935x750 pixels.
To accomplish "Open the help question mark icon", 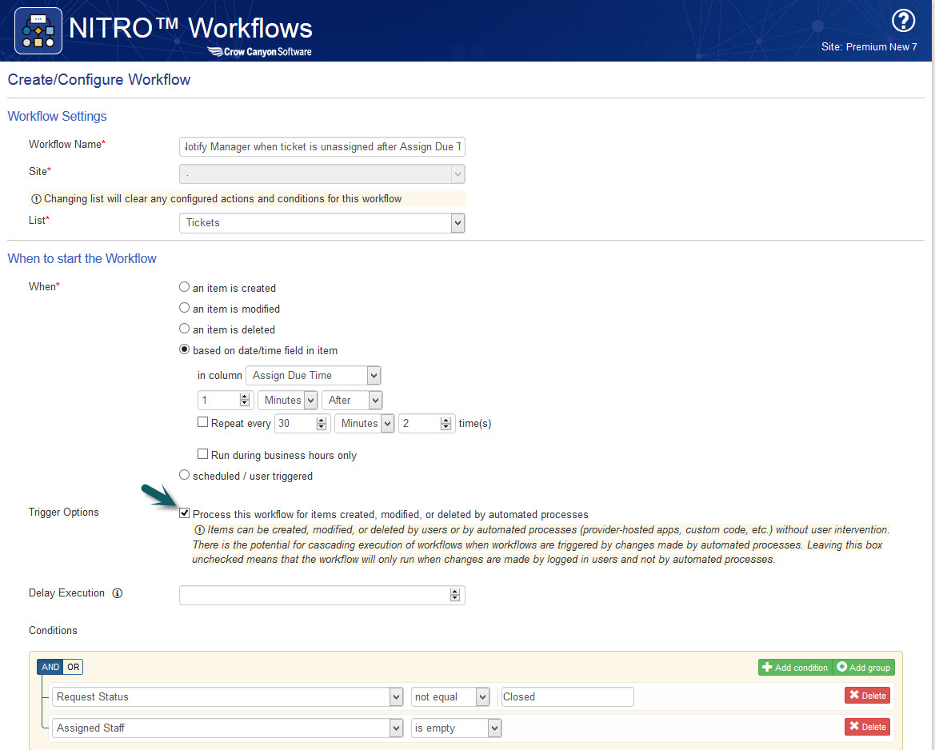I will click(x=903, y=21).
